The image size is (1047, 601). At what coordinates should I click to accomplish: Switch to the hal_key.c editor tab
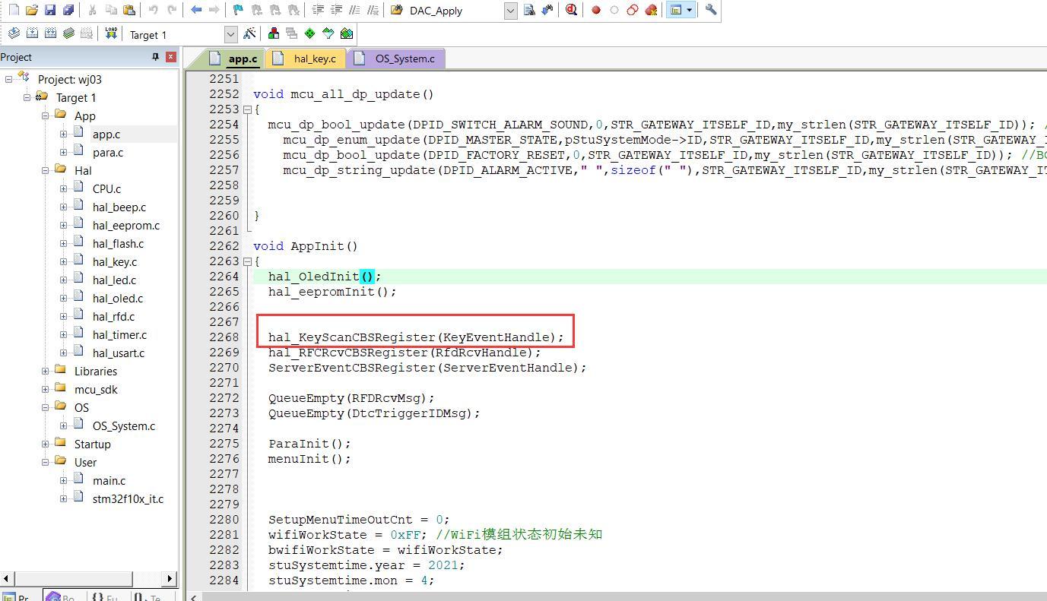pyautogui.click(x=306, y=59)
